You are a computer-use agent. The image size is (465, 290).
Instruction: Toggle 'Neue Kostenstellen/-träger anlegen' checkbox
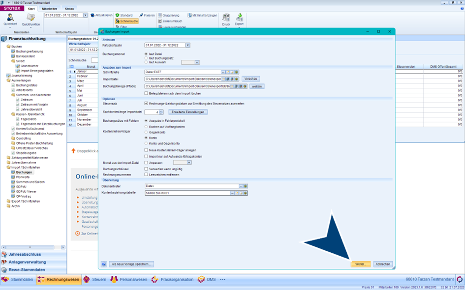point(146,150)
